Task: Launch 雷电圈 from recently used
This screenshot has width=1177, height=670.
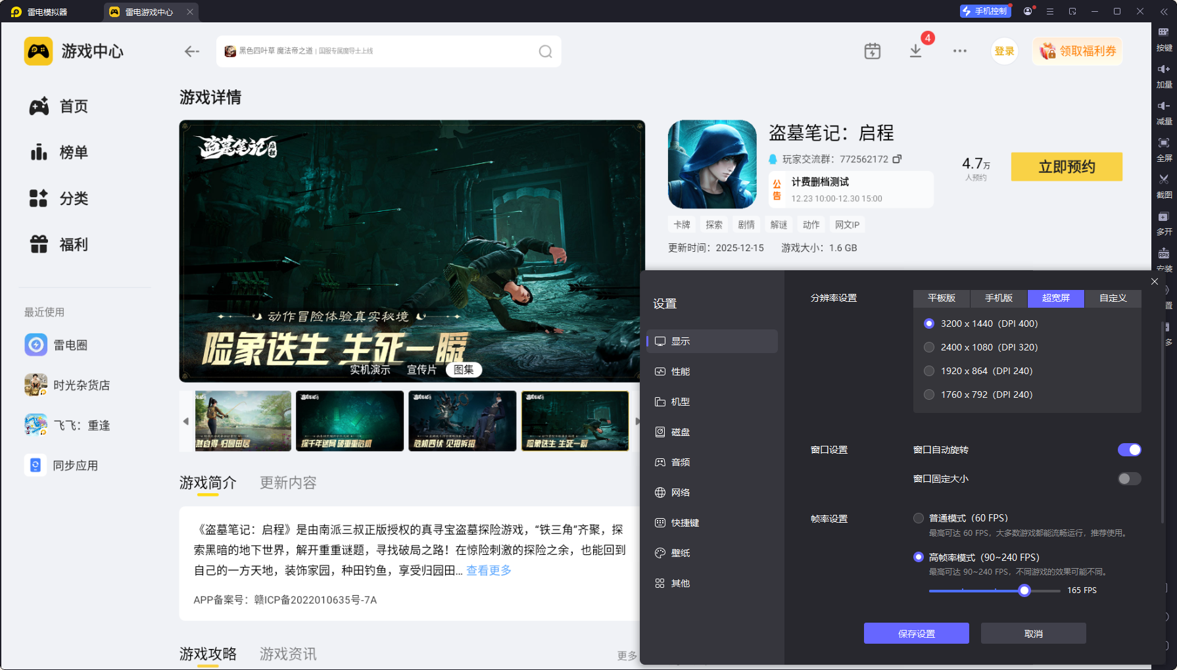Action: 57,345
